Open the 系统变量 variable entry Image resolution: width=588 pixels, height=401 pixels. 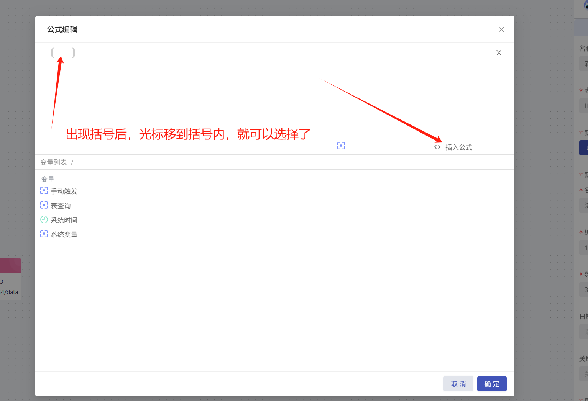(64, 234)
